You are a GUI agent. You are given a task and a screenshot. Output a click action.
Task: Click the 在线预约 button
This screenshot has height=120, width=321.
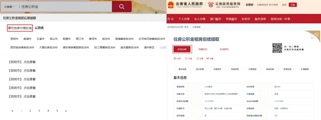click(224, 49)
